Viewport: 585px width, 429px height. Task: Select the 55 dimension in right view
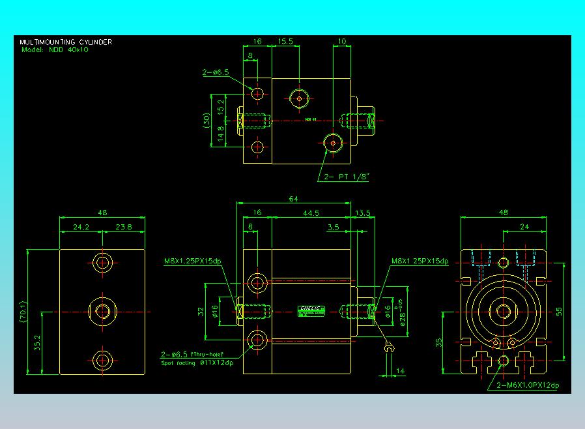click(559, 312)
